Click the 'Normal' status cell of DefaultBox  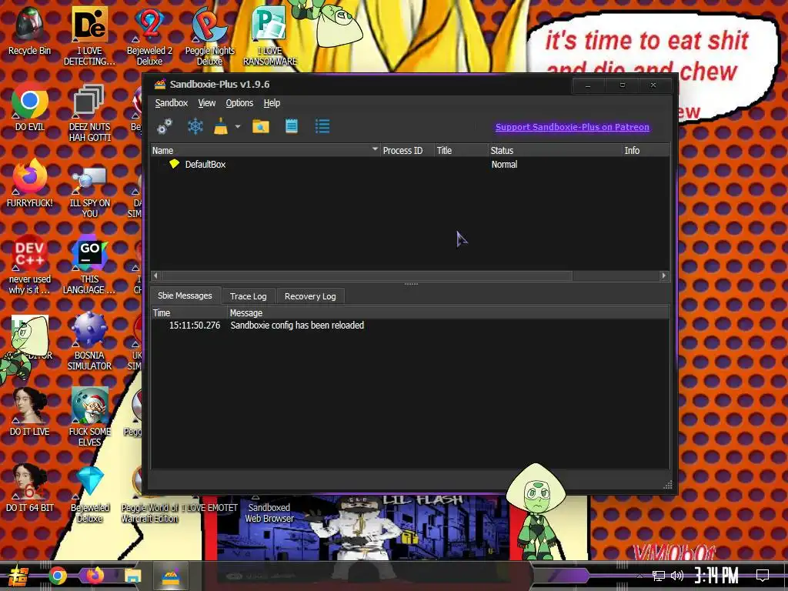504,165
